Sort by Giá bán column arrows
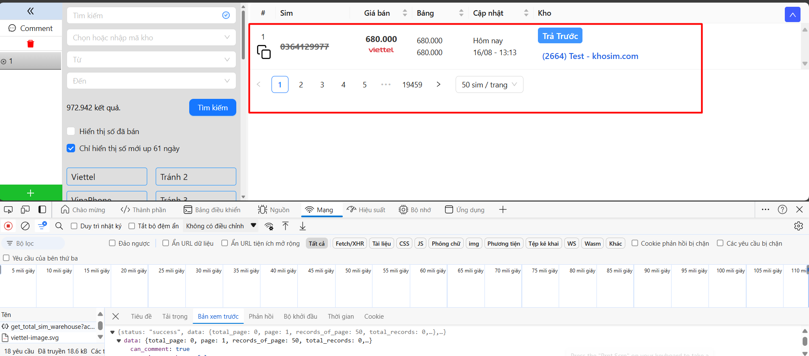Screen dimensions: 809x356 click(x=405, y=13)
